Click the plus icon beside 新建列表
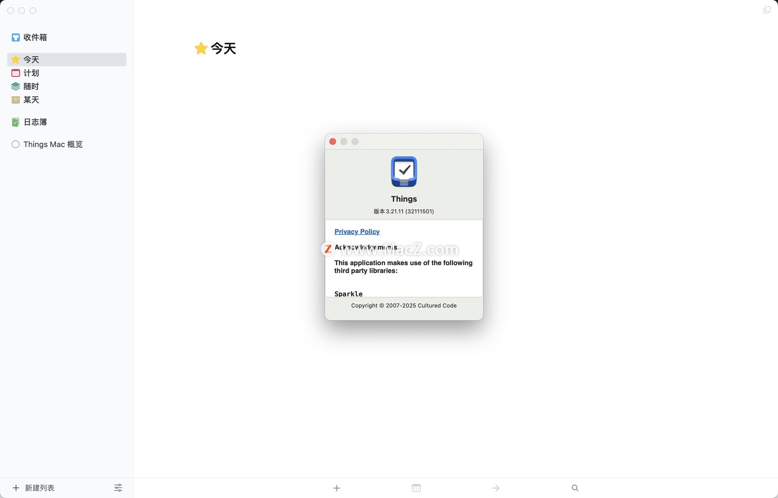 (x=16, y=488)
